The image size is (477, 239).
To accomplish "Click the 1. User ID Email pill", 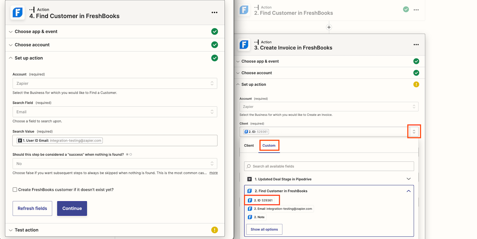I will [60, 140].
